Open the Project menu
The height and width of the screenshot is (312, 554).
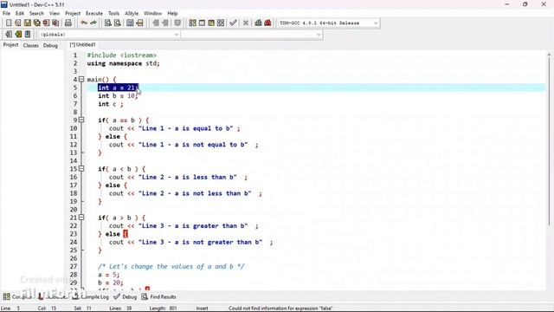[73, 14]
